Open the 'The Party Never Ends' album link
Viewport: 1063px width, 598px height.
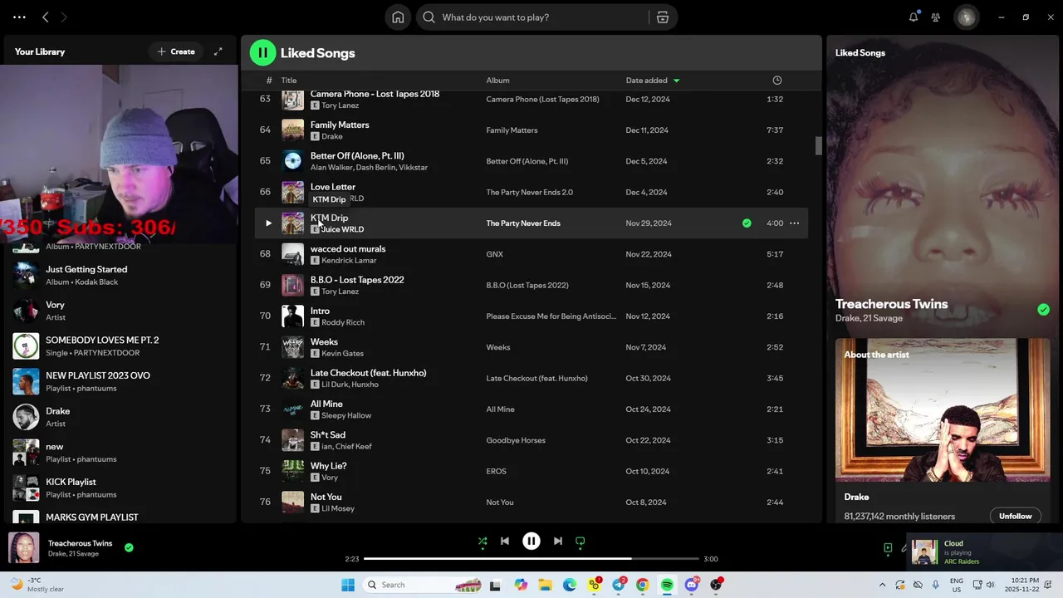click(x=523, y=223)
